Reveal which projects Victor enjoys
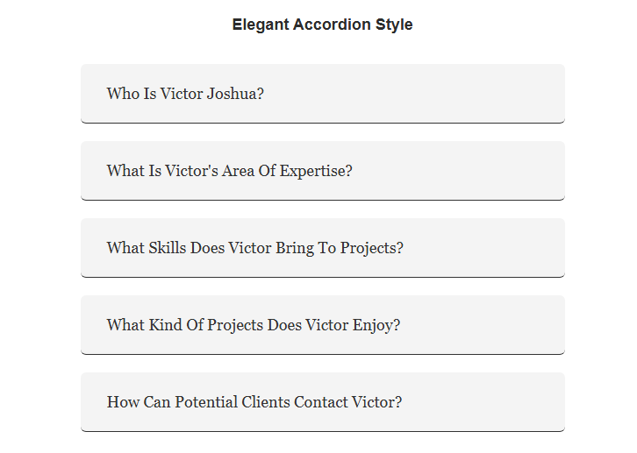The height and width of the screenshot is (453, 637). click(323, 325)
